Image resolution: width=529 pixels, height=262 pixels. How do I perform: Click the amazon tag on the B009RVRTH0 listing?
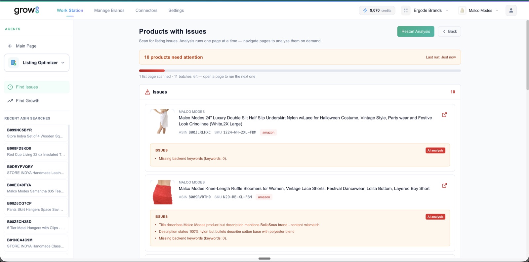coord(264,197)
